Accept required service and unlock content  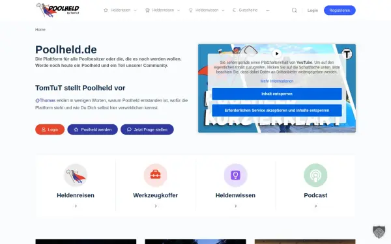[277, 111]
